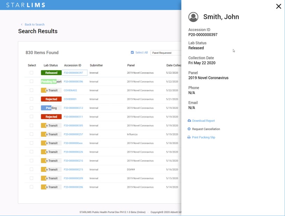Click the Request Cancellation circle icon
This screenshot has width=285, height=216.
pyautogui.click(x=189, y=129)
